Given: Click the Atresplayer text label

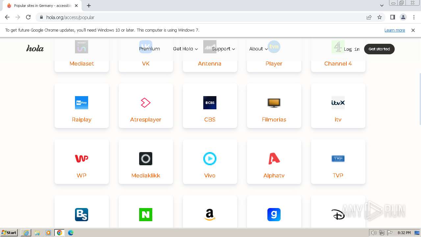Looking at the screenshot, I should coord(146,119).
